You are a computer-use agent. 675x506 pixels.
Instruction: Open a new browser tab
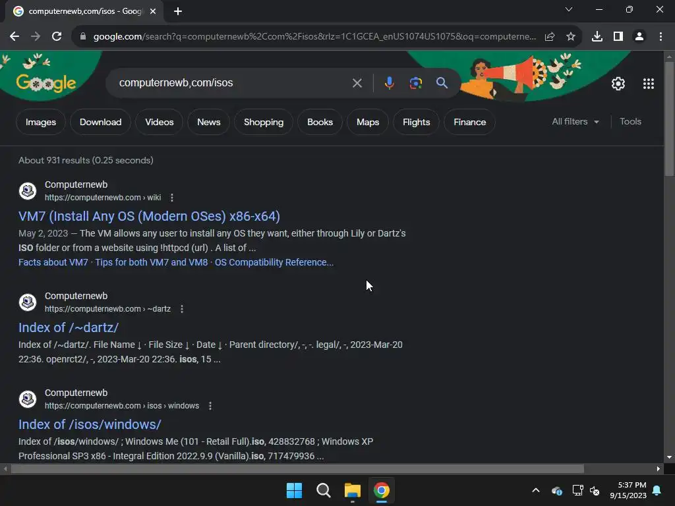click(178, 11)
